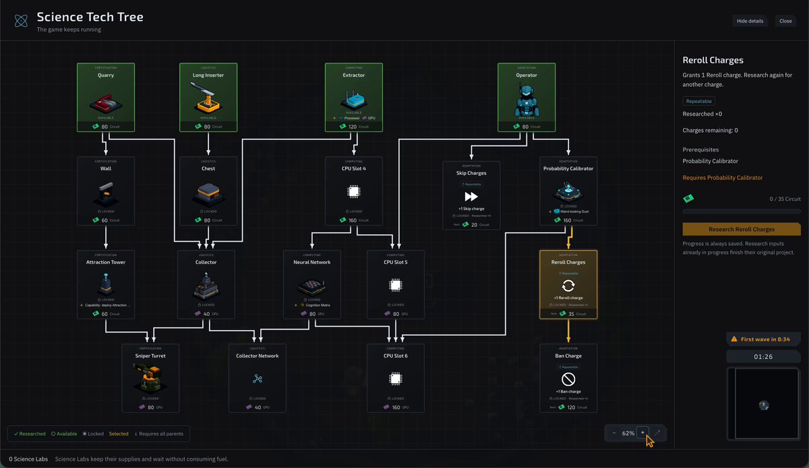809x468 pixels.
Task: Select the CPU Slot 4 chip icon
Action: coord(353,192)
